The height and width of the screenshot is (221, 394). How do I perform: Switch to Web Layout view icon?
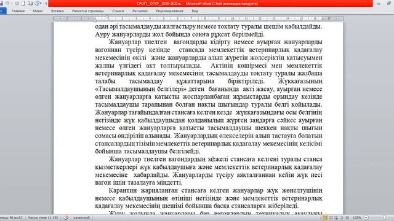[336, 218]
